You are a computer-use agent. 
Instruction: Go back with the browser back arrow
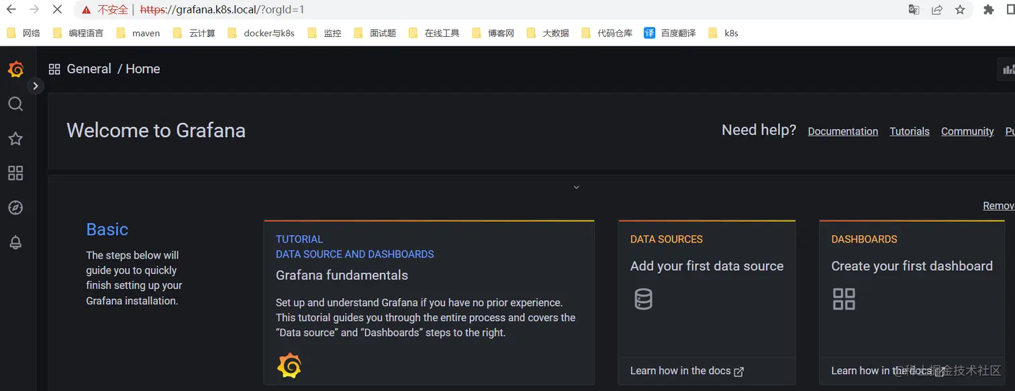11,9
